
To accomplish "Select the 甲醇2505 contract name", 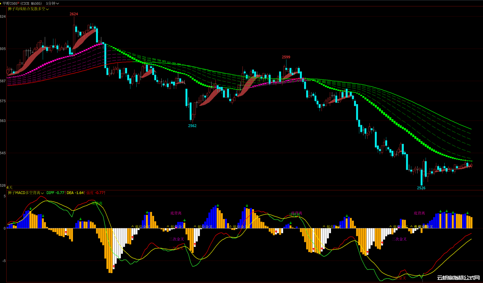I will click(x=10, y=3).
